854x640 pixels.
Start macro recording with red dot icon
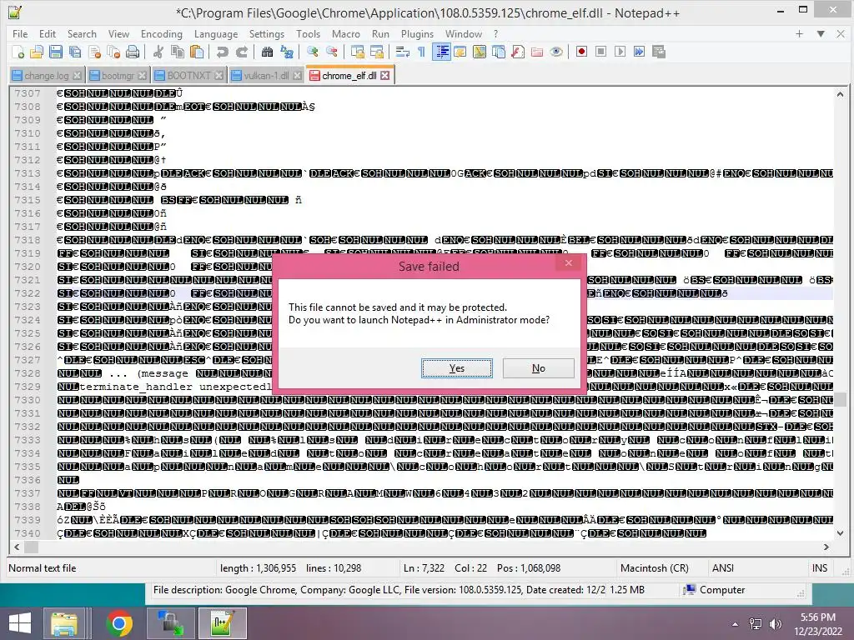pyautogui.click(x=581, y=52)
